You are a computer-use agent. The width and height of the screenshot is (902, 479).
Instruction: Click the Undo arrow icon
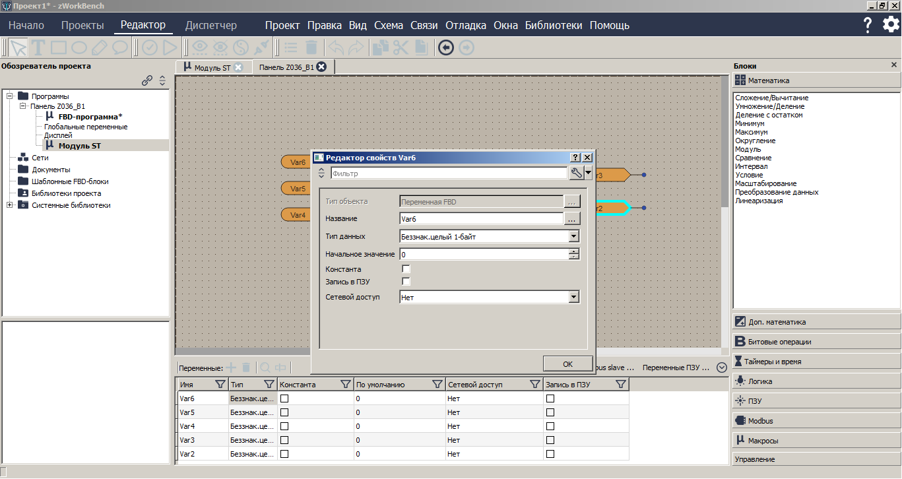point(337,47)
